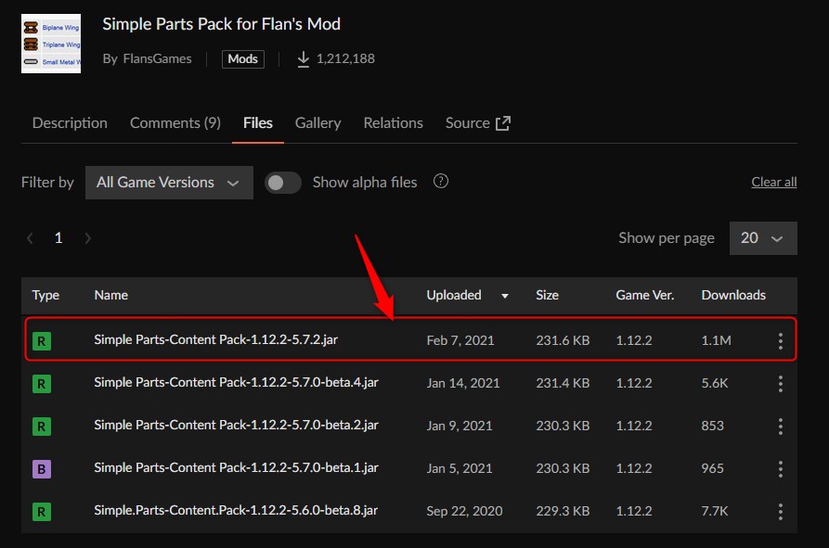
Task: Open the Show per page 20 dropdown
Action: [763, 238]
